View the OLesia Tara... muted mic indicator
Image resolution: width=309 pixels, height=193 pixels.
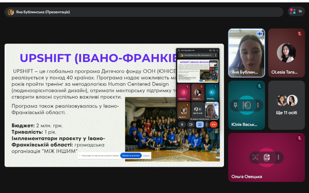click(300, 34)
